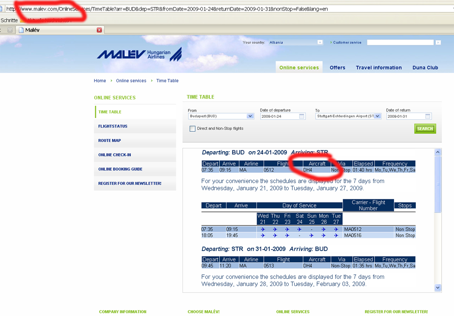Viewport: 454px width, 316px height.
Task: Open the departure date calendar icon
Action: pyautogui.click(x=302, y=116)
